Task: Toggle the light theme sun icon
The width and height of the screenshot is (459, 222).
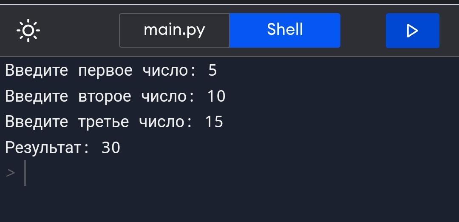Action: [x=28, y=31]
